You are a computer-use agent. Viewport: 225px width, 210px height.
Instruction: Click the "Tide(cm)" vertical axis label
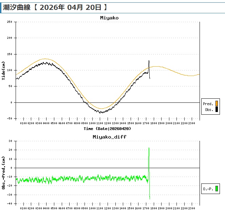pyautogui.click(x=3, y=70)
